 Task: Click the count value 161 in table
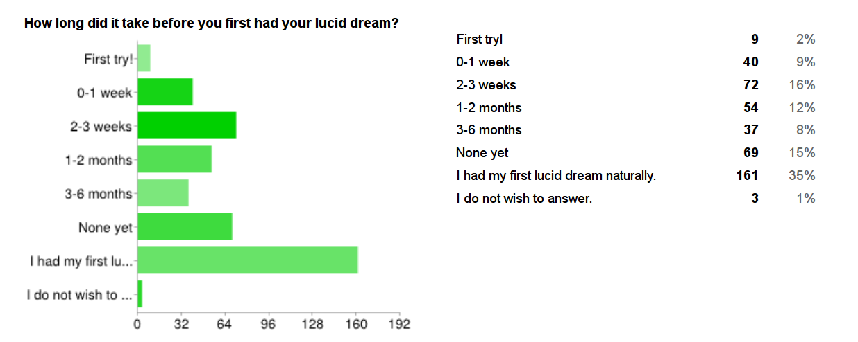748,176
